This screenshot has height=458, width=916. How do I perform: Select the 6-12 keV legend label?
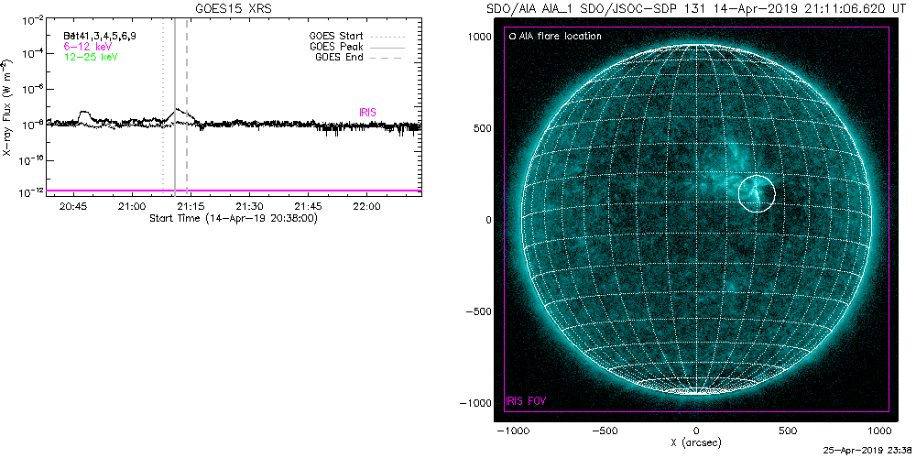(88, 46)
